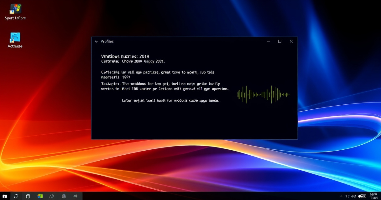Open the Start menu on the taskbar
Screen dimensions: 381x200
(5, 196)
